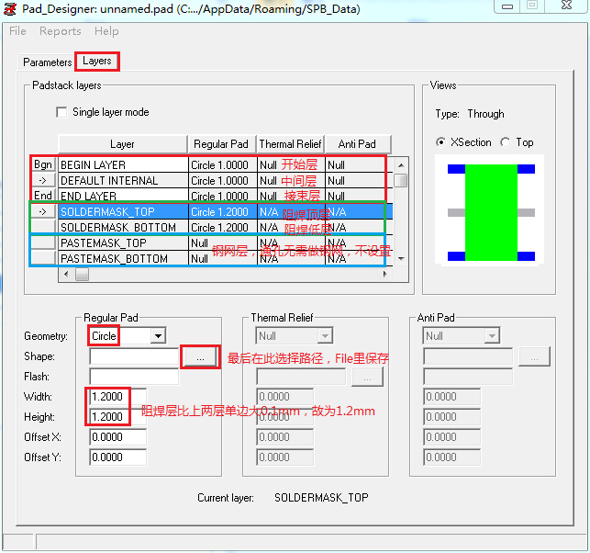The height and width of the screenshot is (553, 590).
Task: Select the DEFAULT INTERNAL layer row
Action: tap(226, 180)
